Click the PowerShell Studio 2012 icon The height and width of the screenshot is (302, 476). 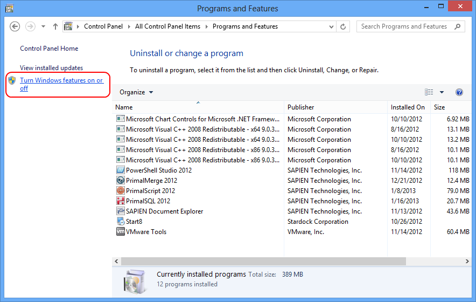(x=121, y=170)
